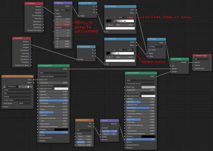Click the Fac output socket of the Noise Texture node
The width and height of the screenshot is (213, 151).
pos(94,123)
